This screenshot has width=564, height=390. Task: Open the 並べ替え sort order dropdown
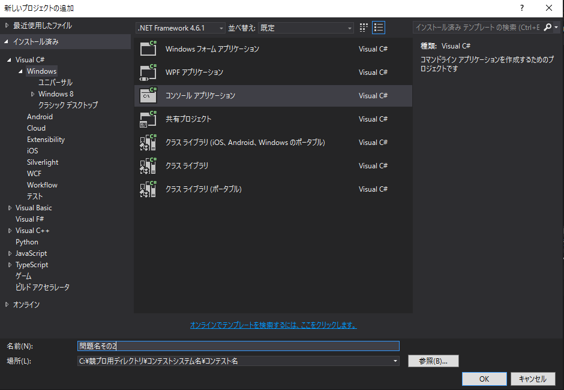point(306,28)
